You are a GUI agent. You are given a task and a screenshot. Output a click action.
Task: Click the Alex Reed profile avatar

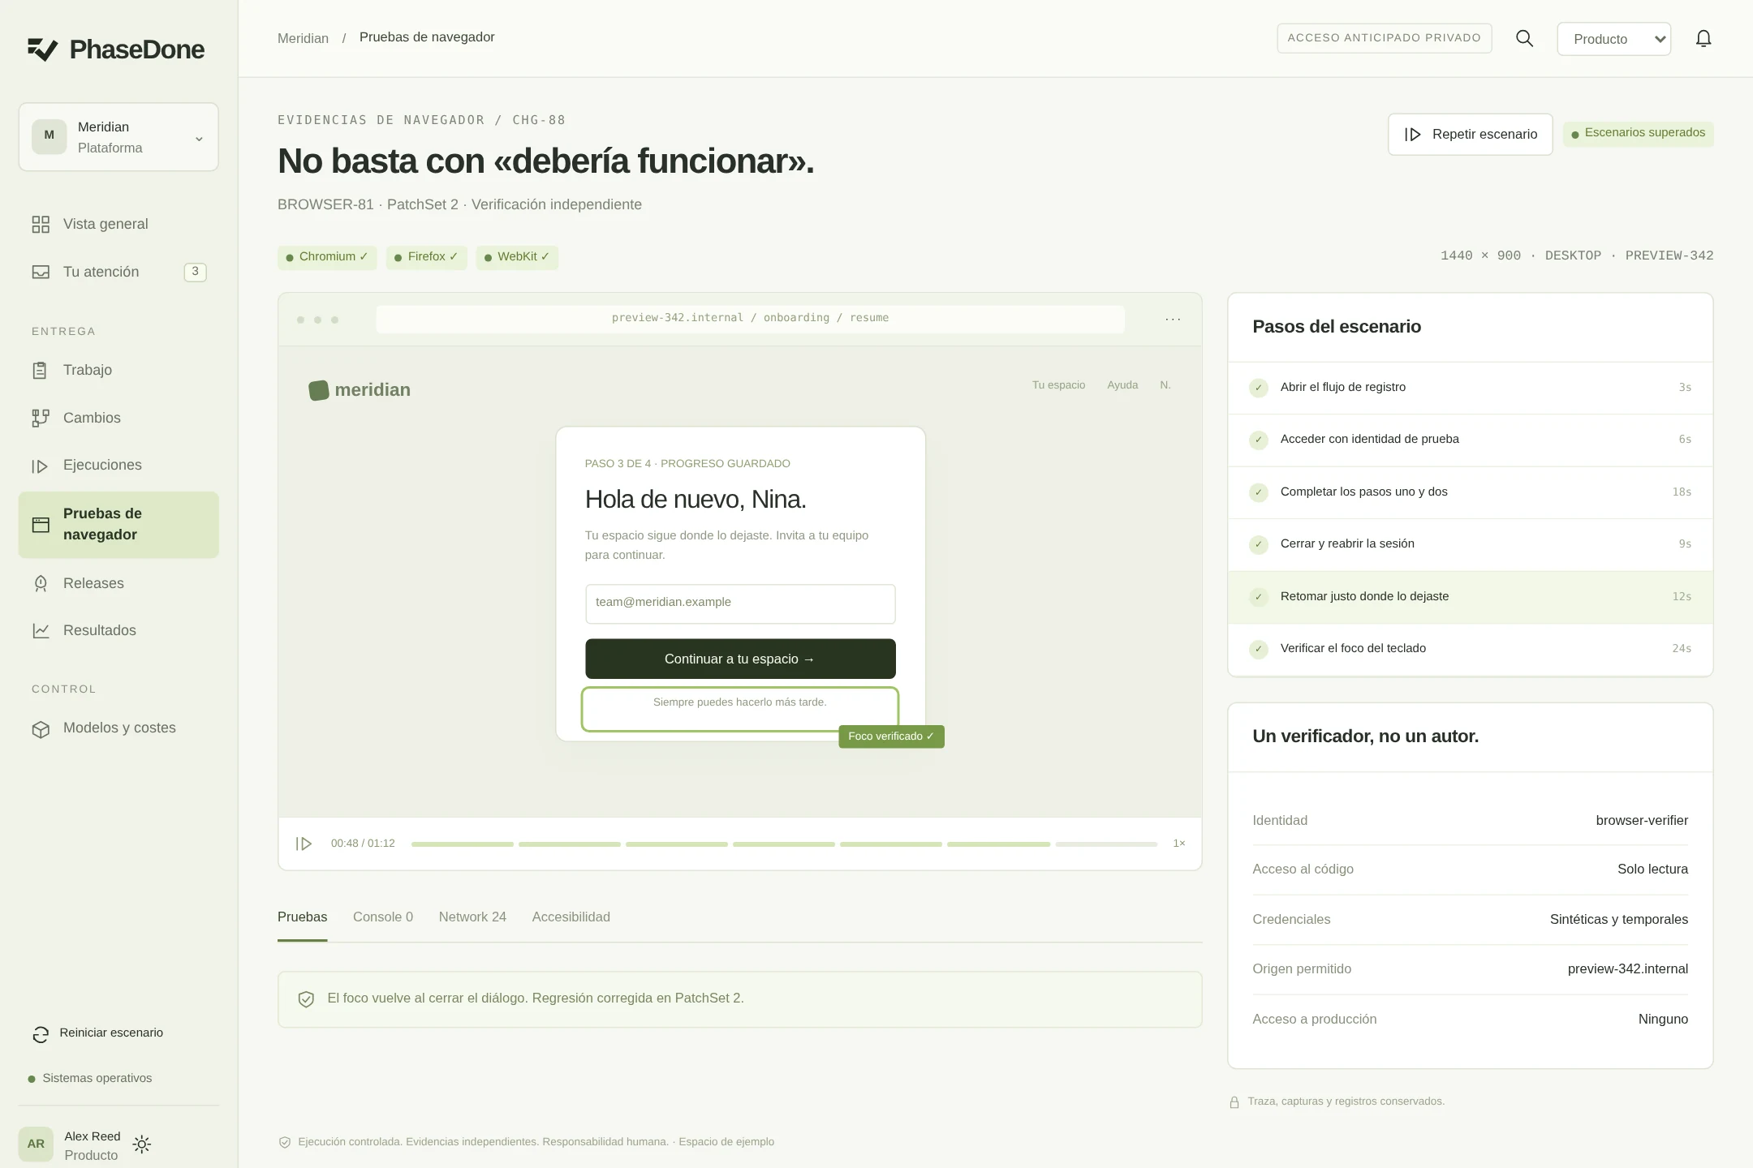36,1144
